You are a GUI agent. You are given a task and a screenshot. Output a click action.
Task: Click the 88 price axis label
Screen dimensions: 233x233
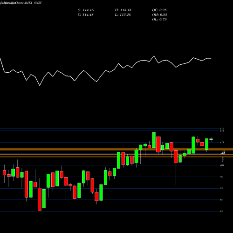pos(221,200)
